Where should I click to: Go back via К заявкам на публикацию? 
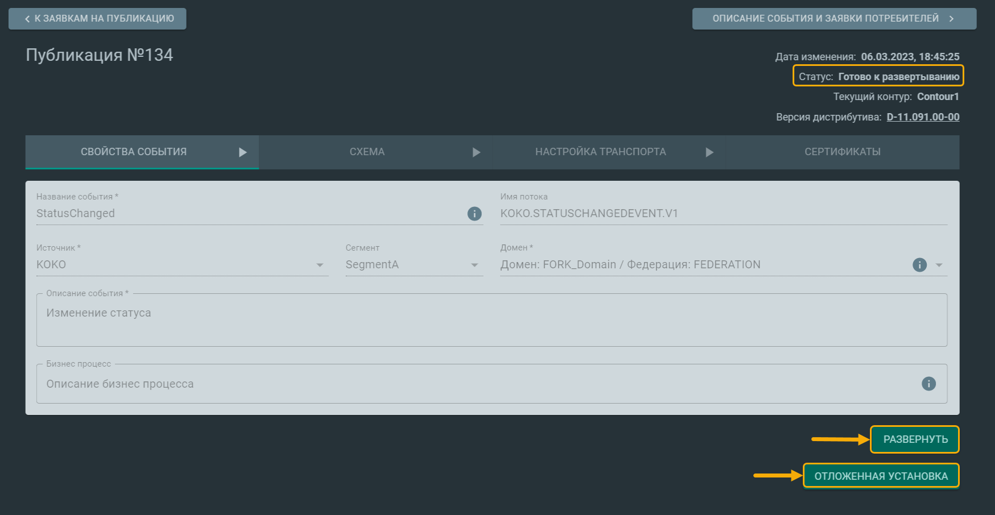click(x=98, y=18)
